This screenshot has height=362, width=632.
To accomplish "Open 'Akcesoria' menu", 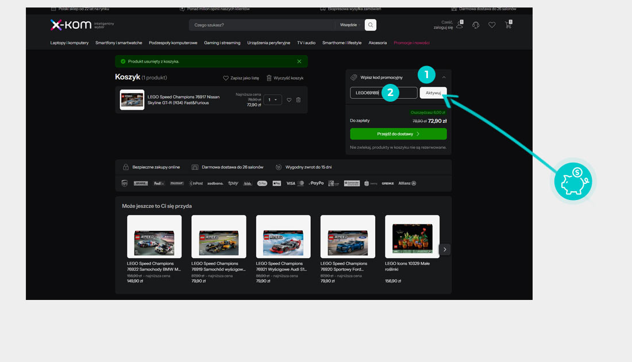I will 377,43.
